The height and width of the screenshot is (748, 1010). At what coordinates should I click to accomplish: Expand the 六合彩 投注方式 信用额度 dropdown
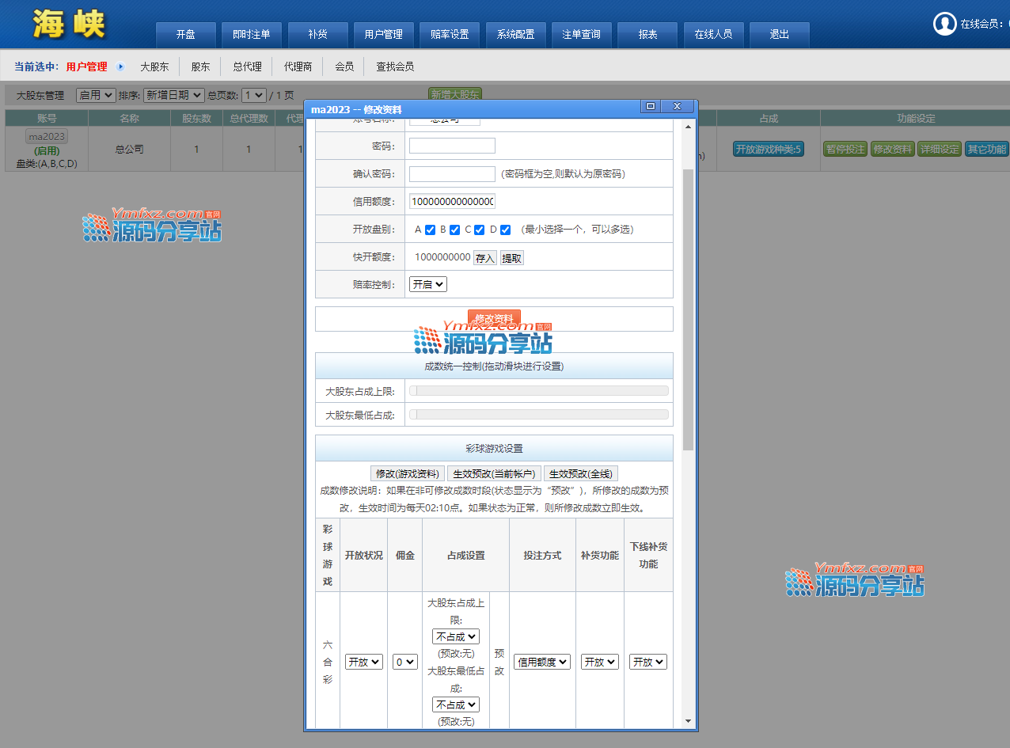point(542,662)
